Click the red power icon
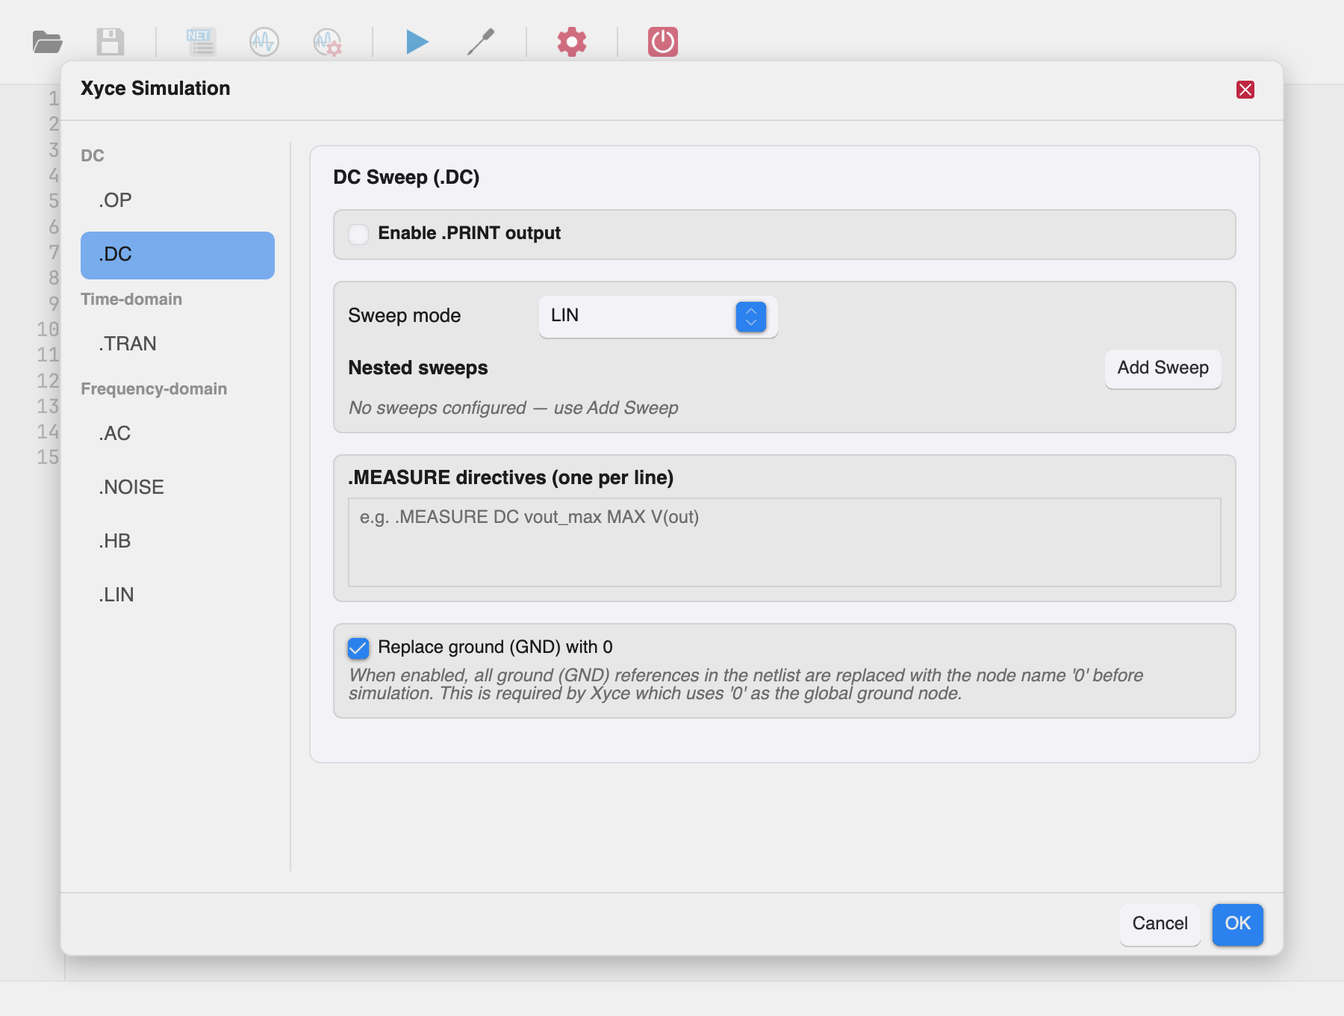The width and height of the screenshot is (1344, 1016). point(663,42)
